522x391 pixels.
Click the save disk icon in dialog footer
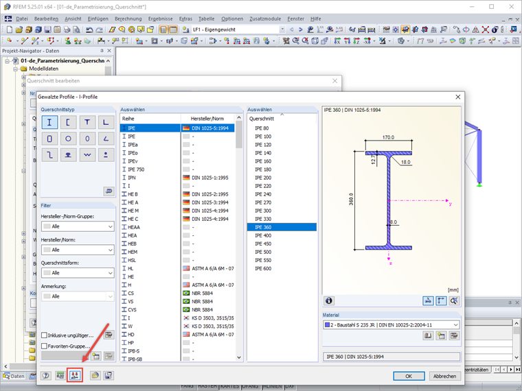pos(109,376)
